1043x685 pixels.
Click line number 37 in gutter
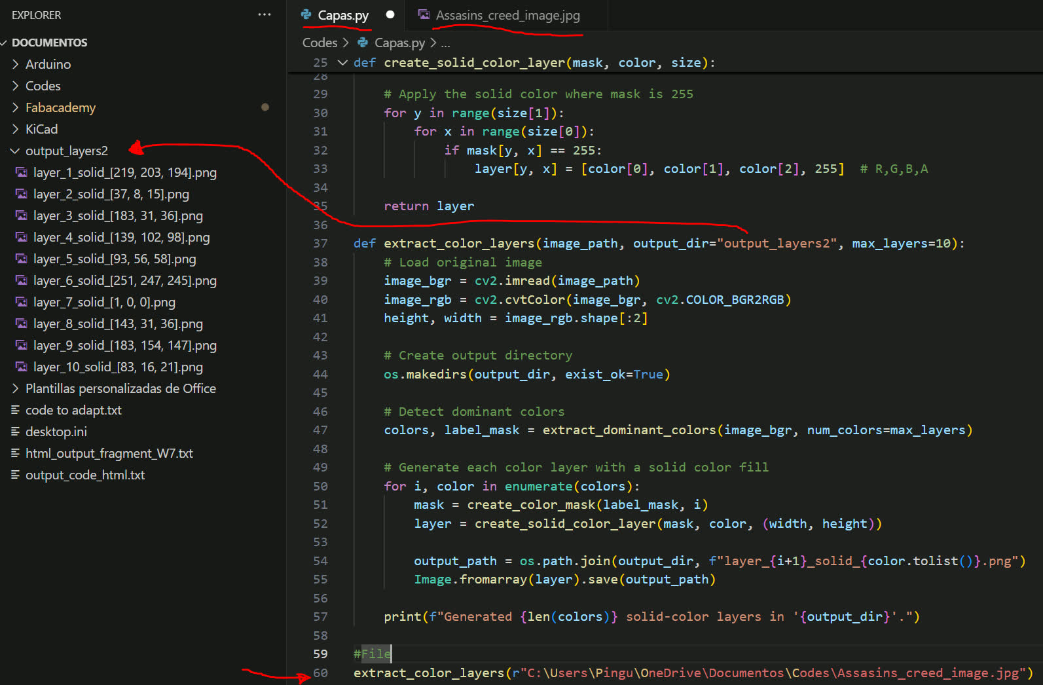click(320, 243)
